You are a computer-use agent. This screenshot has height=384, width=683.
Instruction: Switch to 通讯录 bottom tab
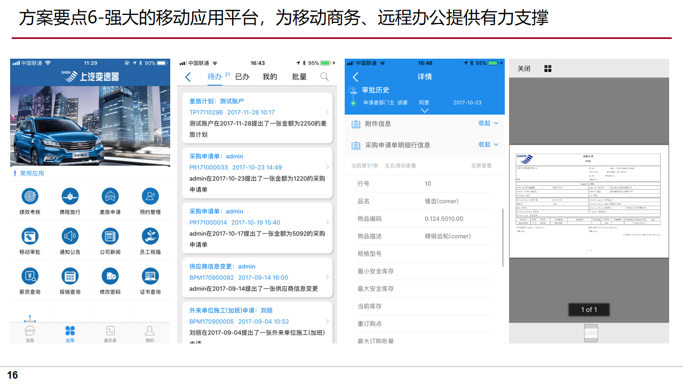(x=110, y=334)
